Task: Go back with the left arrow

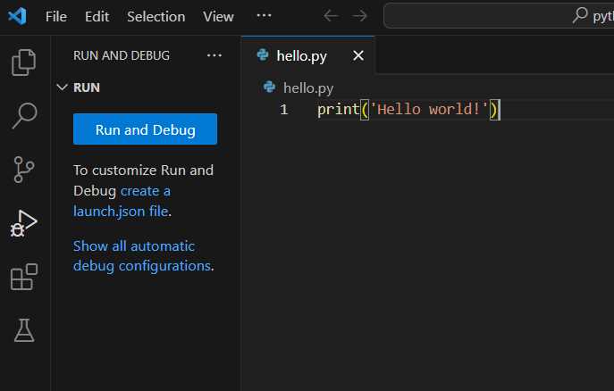Action: [331, 16]
